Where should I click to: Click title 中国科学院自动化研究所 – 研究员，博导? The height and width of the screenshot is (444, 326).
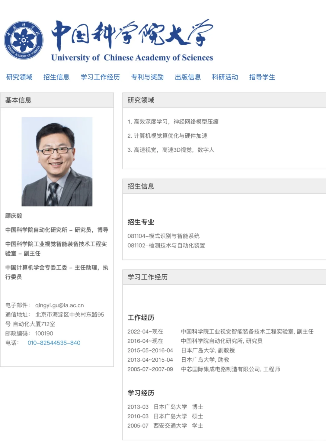pos(57,230)
